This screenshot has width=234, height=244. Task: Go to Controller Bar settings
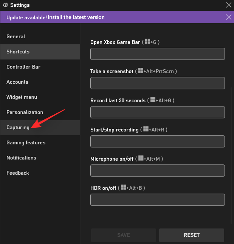tap(23, 67)
